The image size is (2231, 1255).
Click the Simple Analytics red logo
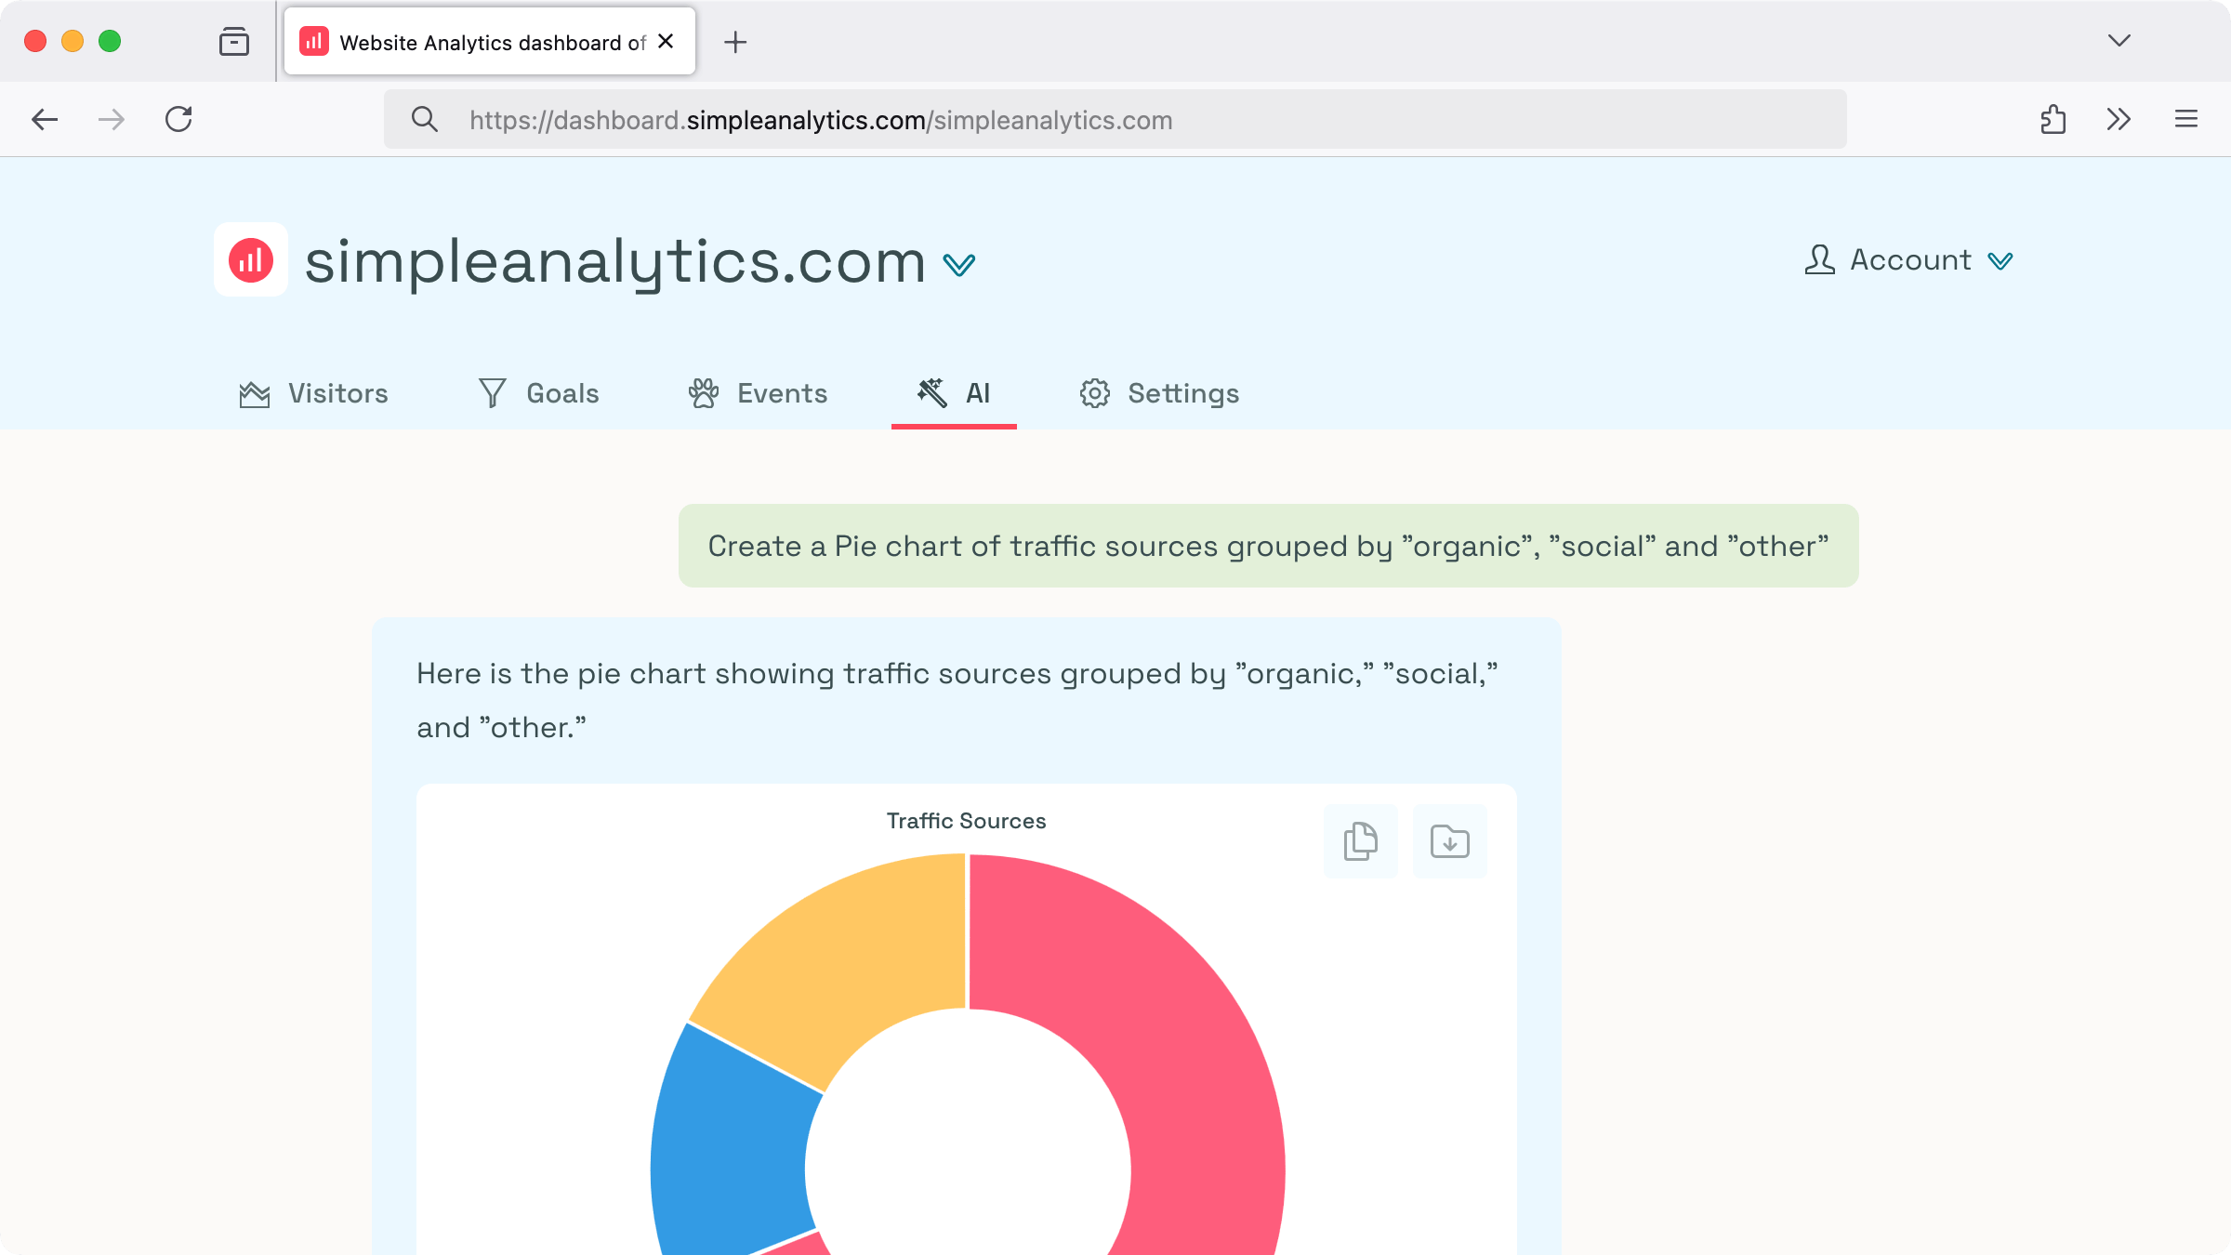pos(251,259)
